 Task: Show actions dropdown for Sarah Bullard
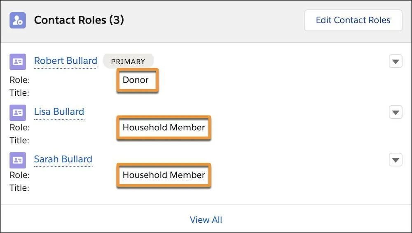(x=396, y=160)
